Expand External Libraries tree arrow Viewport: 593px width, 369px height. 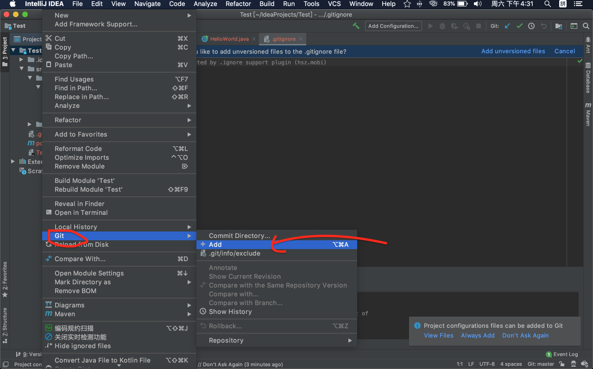point(13,162)
